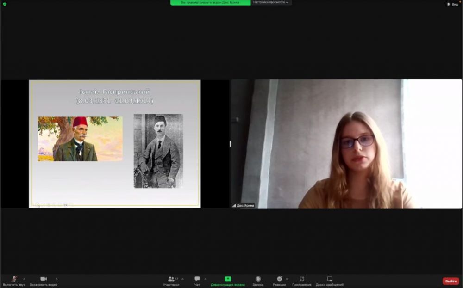Click the green Демонстрация экрана share icon
The image size is (463, 288).
click(228, 279)
